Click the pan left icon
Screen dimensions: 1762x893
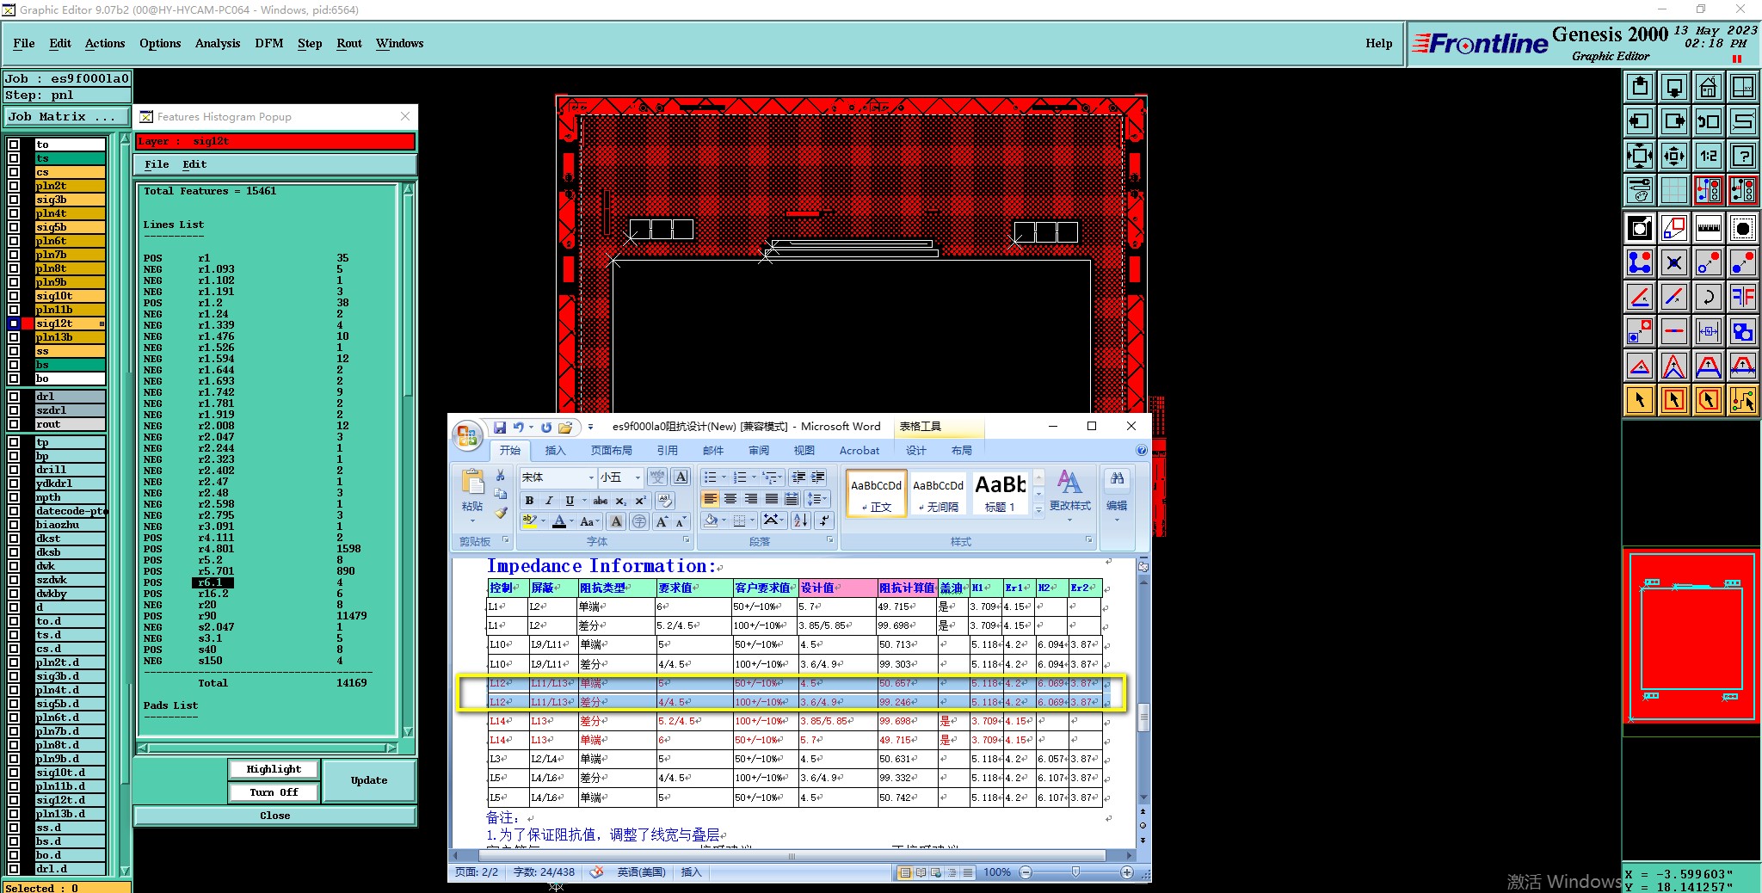[x=1640, y=121]
